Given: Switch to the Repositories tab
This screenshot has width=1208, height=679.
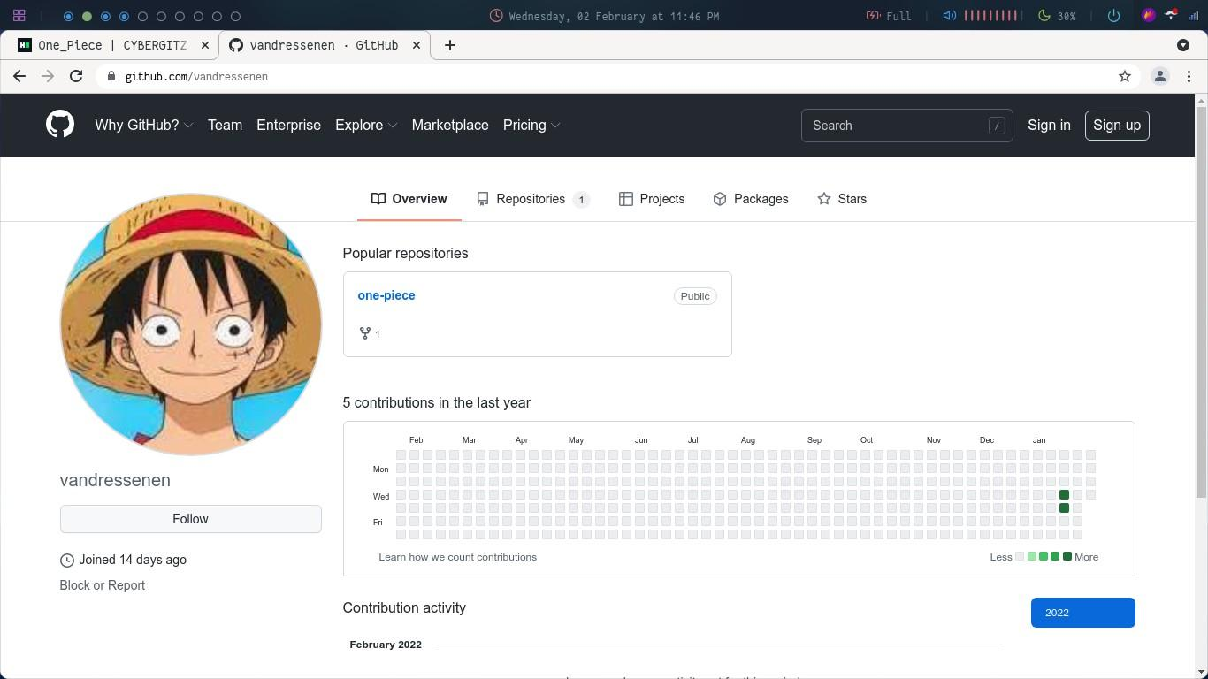Looking at the screenshot, I should pyautogui.click(x=532, y=199).
